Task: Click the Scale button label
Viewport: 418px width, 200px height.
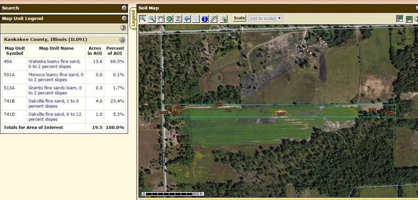Action: (239, 18)
